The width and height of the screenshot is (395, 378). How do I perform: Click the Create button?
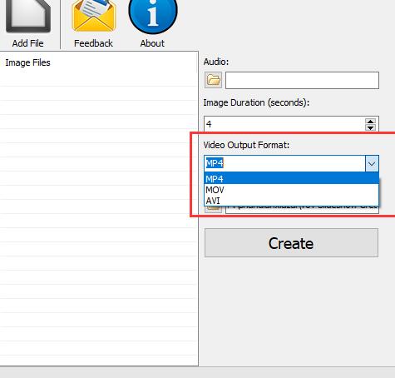(x=291, y=243)
